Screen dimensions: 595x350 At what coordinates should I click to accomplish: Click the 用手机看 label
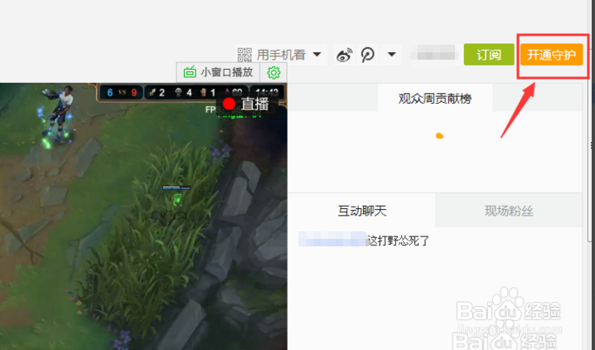281,55
